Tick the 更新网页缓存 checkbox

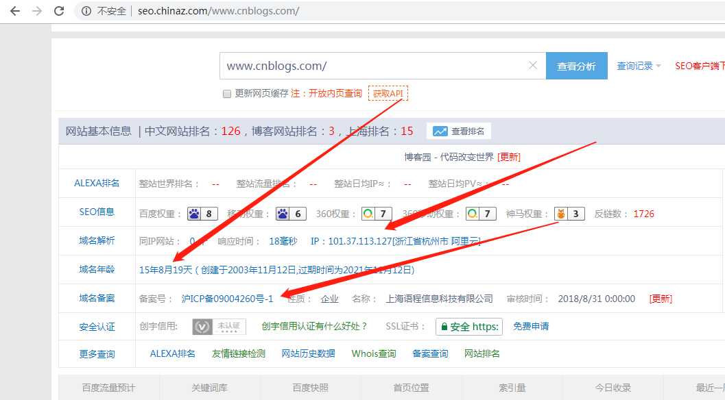tap(226, 94)
